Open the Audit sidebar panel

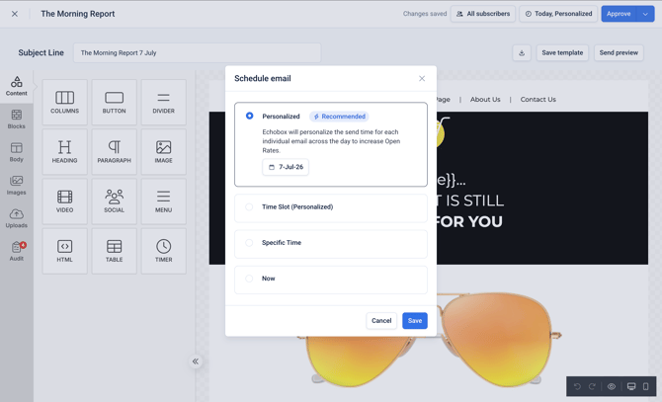(x=17, y=251)
